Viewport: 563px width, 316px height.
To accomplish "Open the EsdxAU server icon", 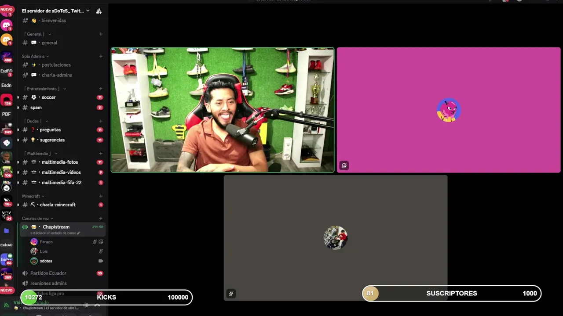I will (x=7, y=245).
